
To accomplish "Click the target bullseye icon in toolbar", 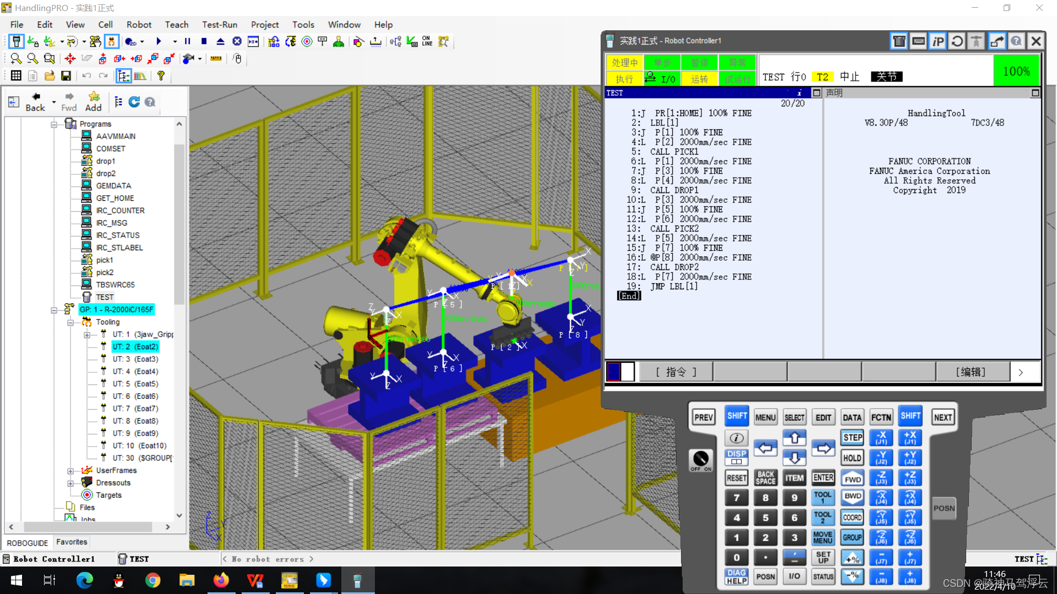I will coord(307,42).
